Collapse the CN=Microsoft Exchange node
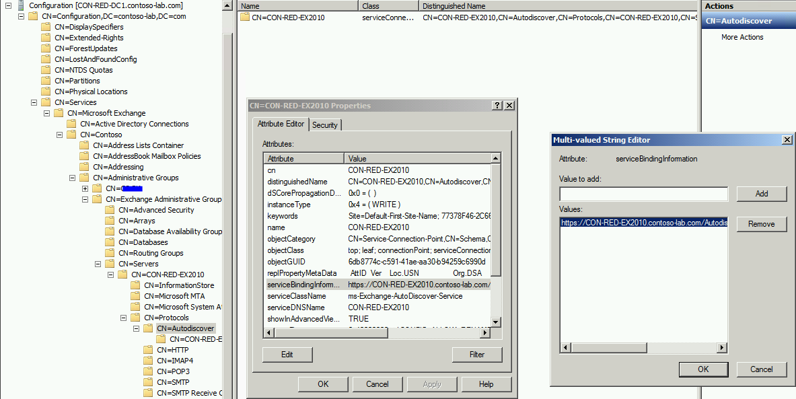The width and height of the screenshot is (796, 399). click(46, 113)
